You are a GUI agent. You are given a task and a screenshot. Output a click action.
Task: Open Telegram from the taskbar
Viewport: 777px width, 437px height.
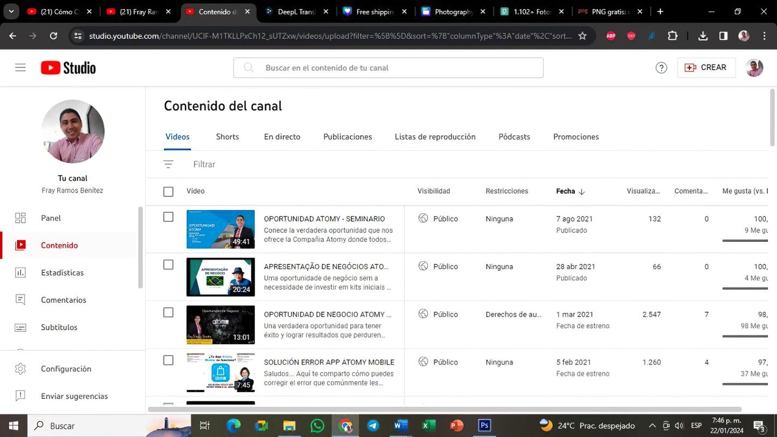pos(373,426)
